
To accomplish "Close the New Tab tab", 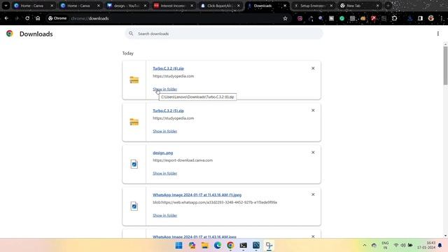I will [x=377, y=6].
